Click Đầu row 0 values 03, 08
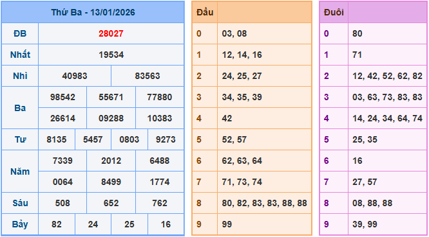This screenshot has width=429, height=237. 234,33
